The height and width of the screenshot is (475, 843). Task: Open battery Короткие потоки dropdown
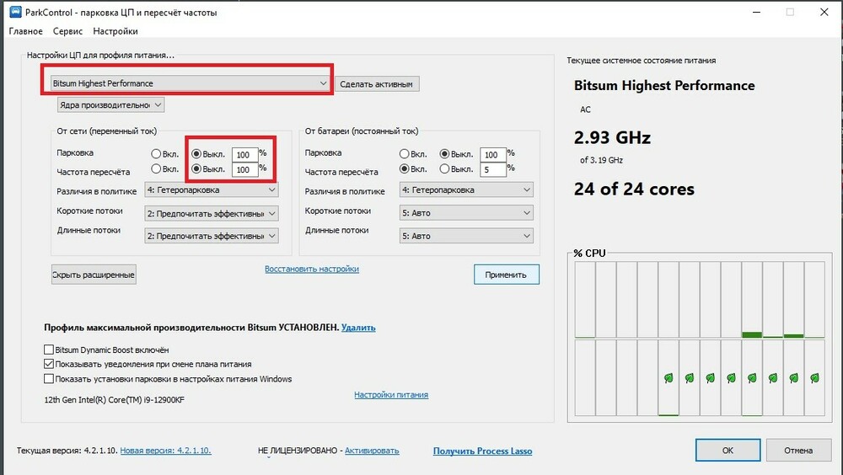pos(466,213)
